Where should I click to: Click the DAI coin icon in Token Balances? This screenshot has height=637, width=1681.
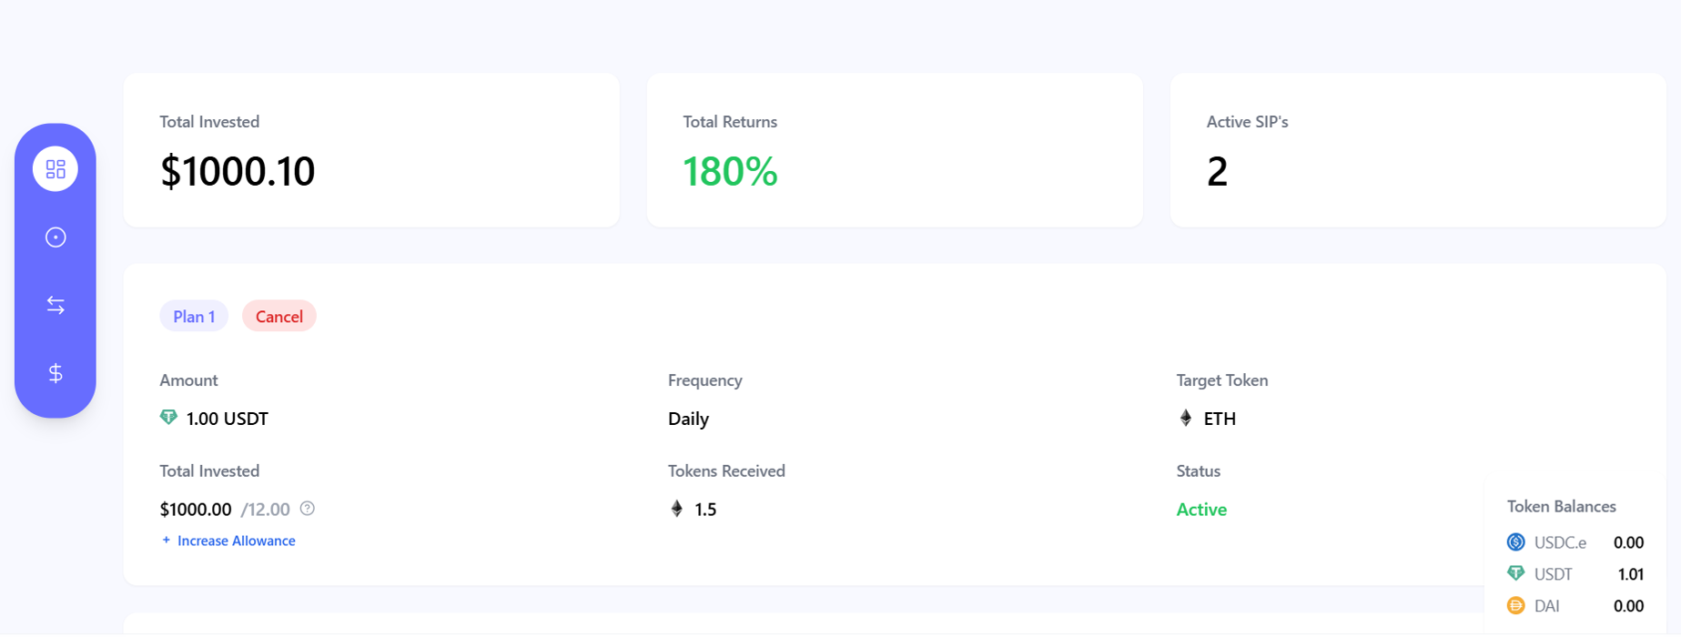pyautogui.click(x=1516, y=604)
